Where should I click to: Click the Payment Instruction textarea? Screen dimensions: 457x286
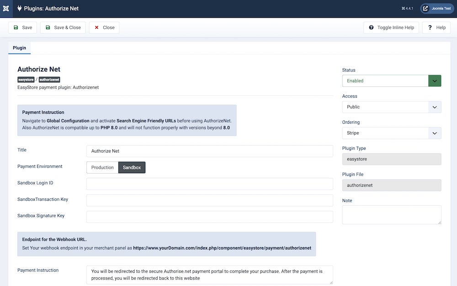tap(210, 275)
